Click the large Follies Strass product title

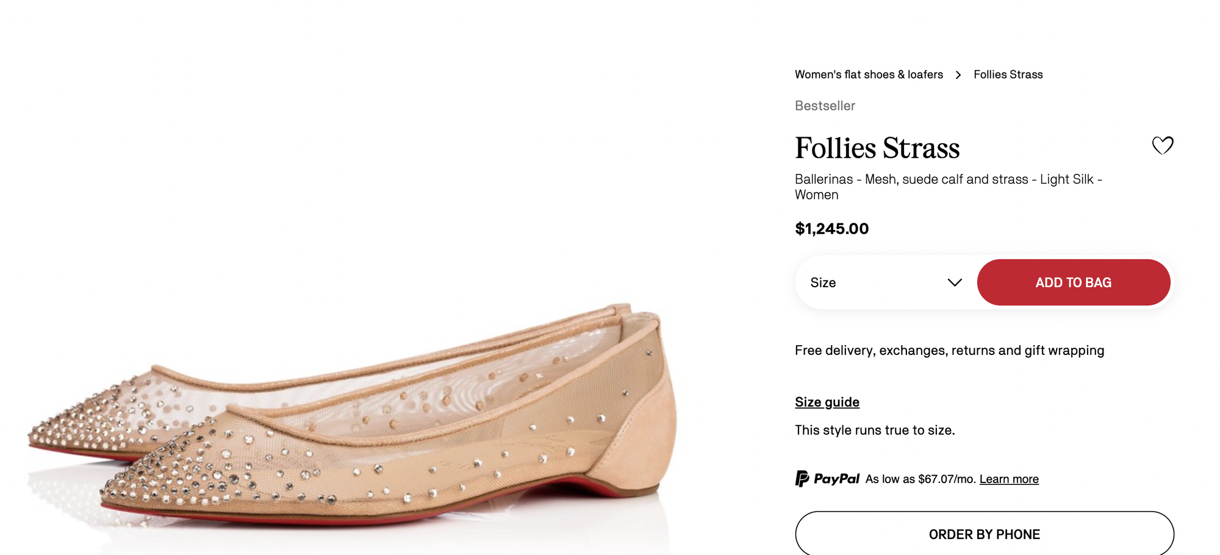877,148
